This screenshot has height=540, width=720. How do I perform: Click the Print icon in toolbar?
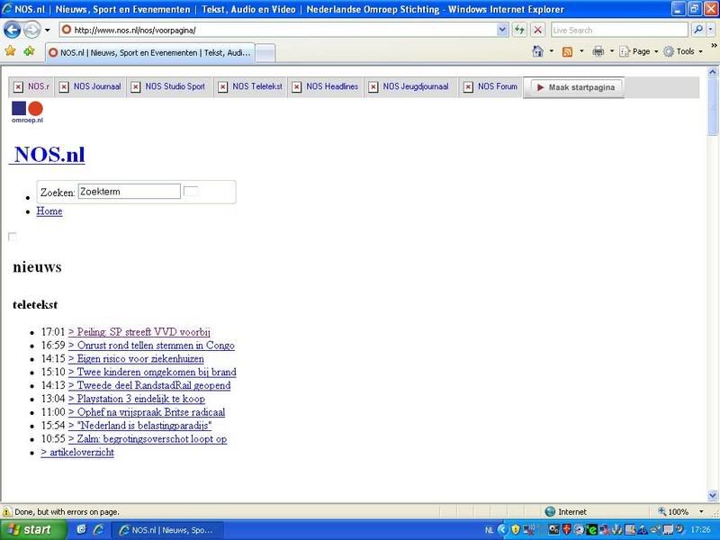pyautogui.click(x=598, y=51)
